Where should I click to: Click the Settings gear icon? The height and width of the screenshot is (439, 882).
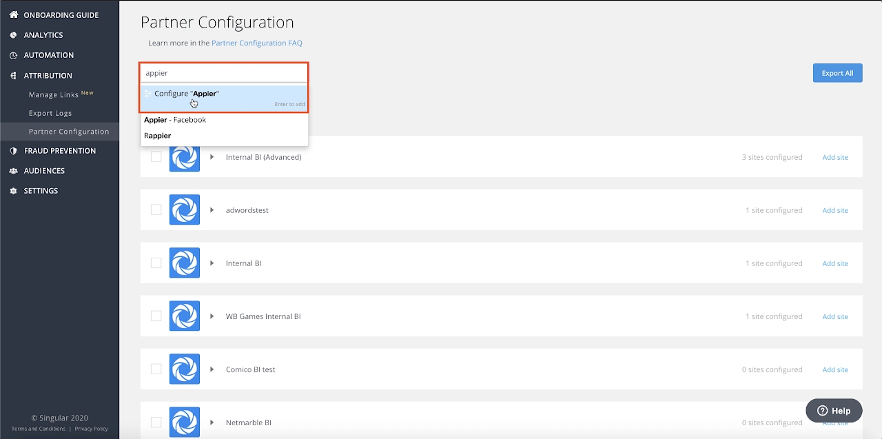click(13, 191)
